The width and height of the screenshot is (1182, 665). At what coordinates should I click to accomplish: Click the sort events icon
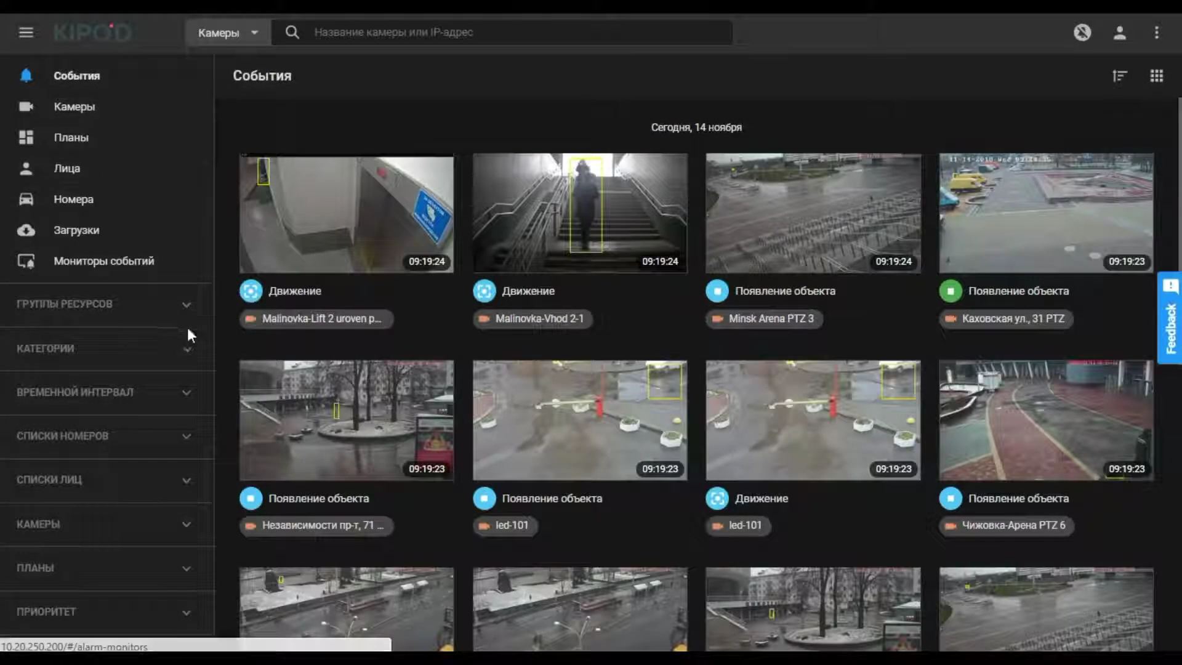1120,76
